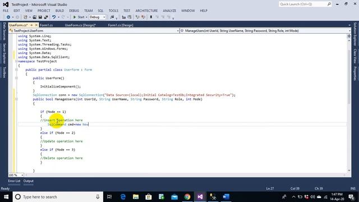Open File Explorer from the taskbar
This screenshot has height=202, width=359.
coord(136,197)
